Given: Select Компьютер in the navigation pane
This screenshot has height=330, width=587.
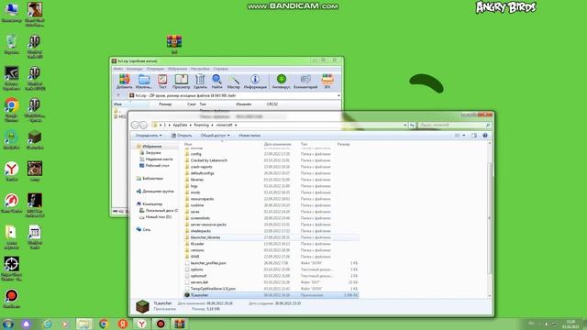Looking at the screenshot, I should [150, 203].
